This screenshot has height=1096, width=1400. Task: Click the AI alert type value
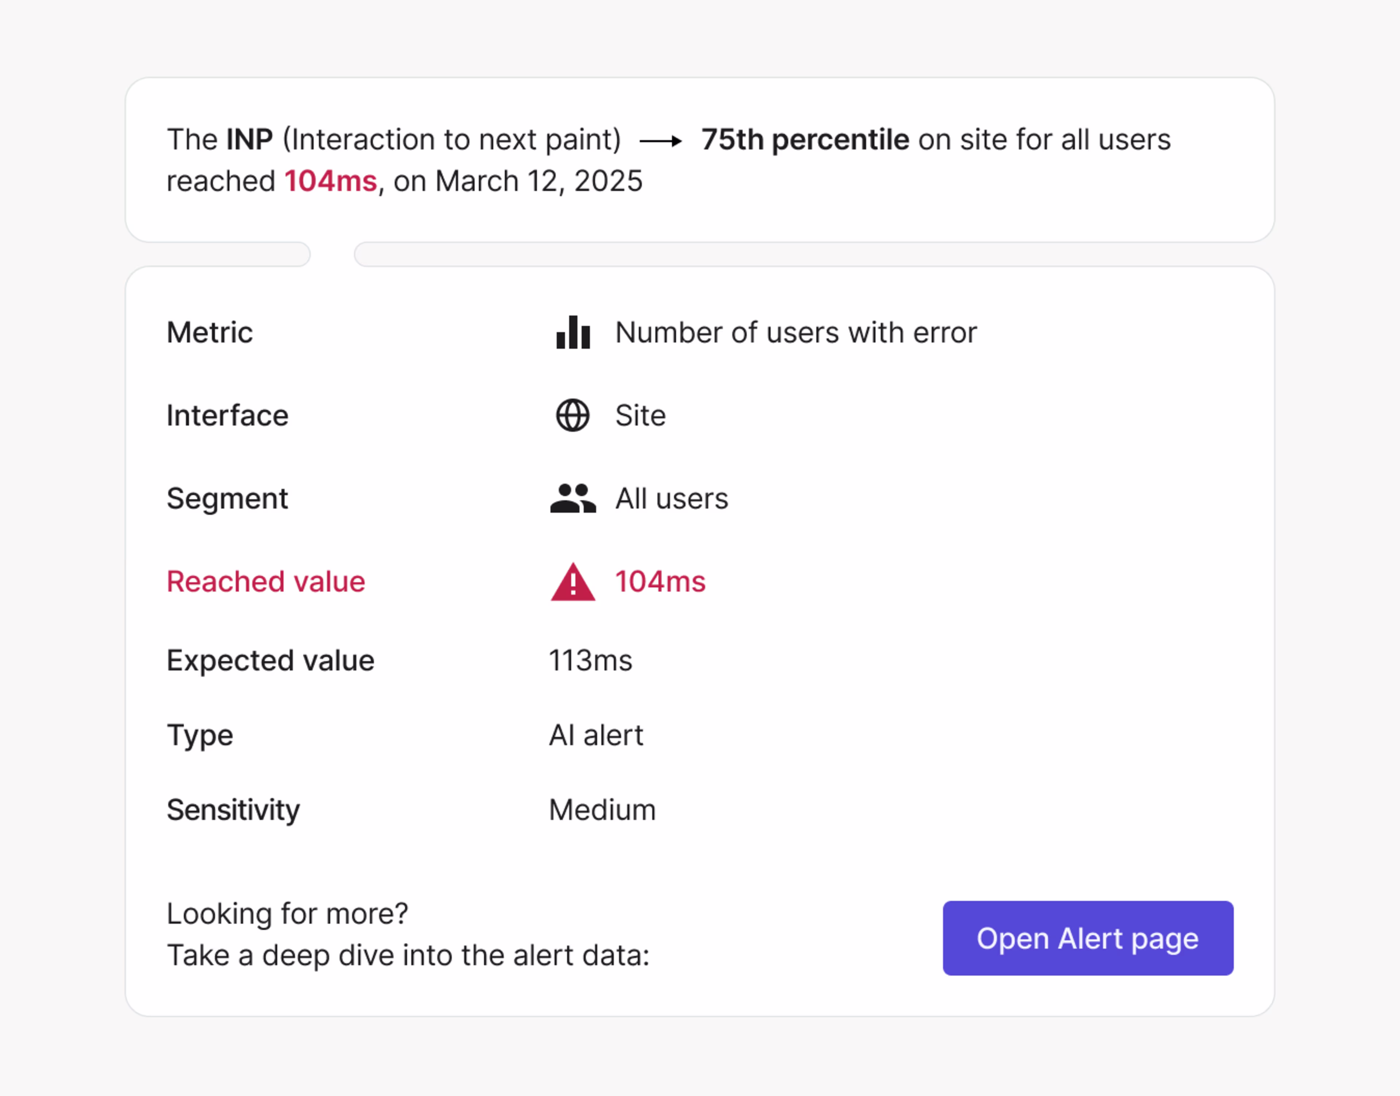point(596,735)
